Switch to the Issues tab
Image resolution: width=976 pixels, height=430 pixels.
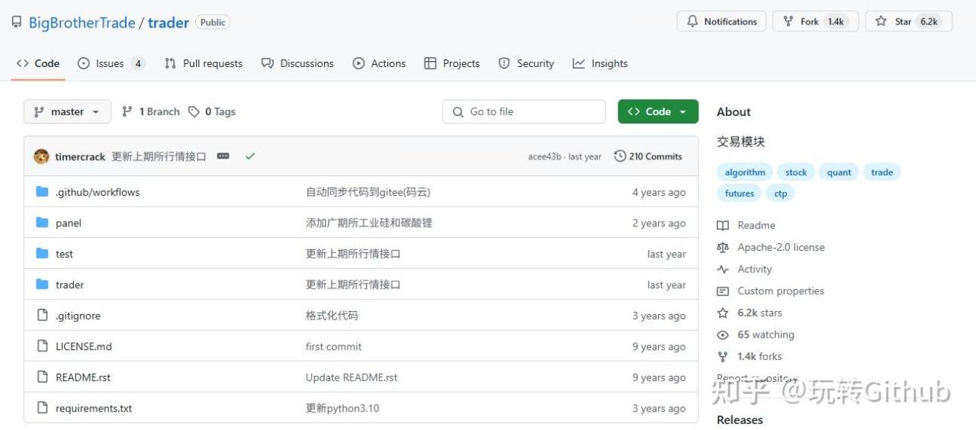[110, 63]
